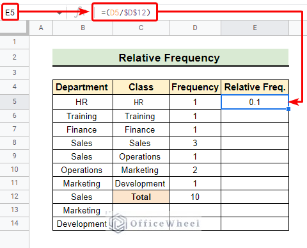This screenshot has height=248, width=307.
Task: Select Marketing in Department row 13
Action: point(83,210)
